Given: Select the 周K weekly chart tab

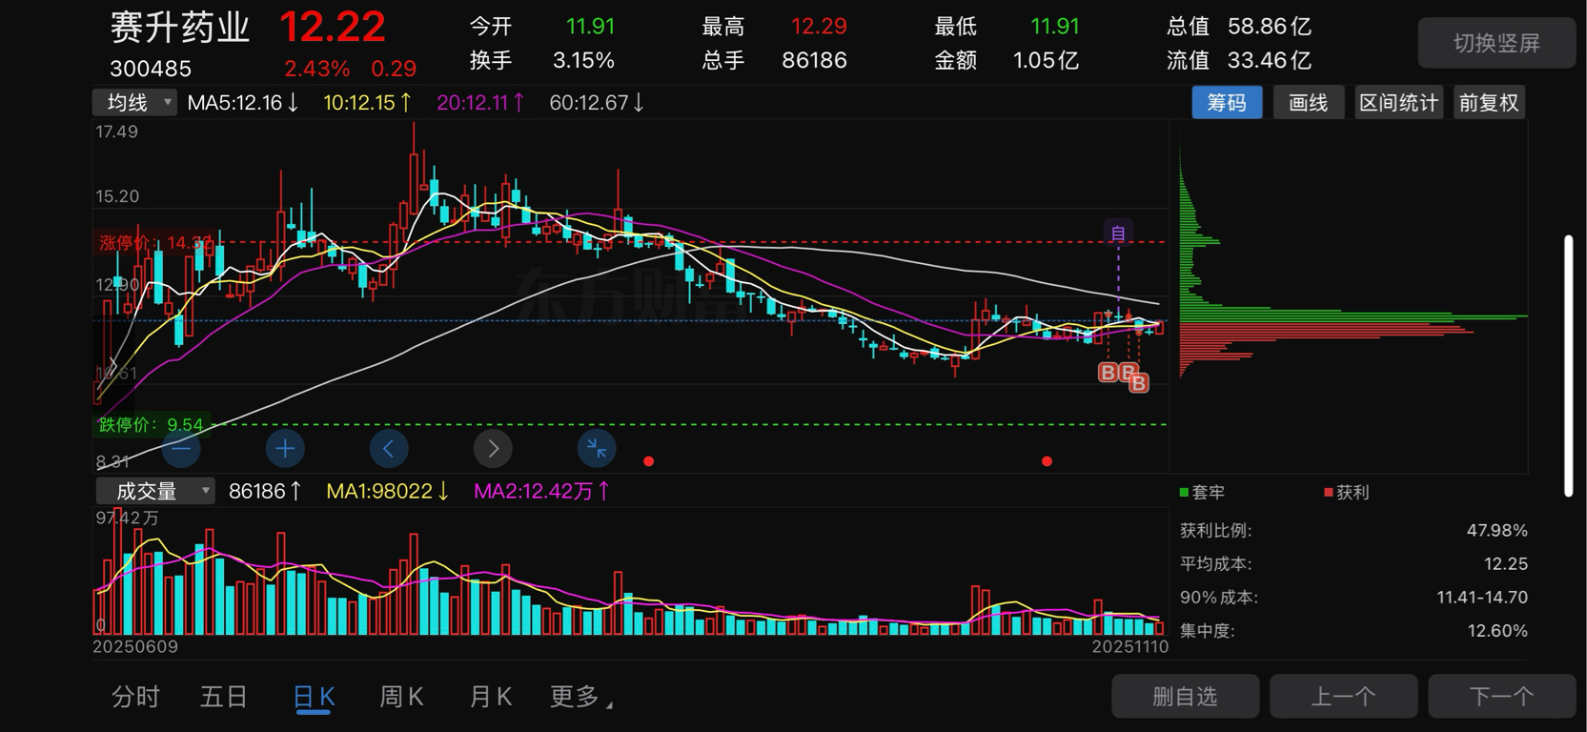Looking at the screenshot, I should coord(401,697).
